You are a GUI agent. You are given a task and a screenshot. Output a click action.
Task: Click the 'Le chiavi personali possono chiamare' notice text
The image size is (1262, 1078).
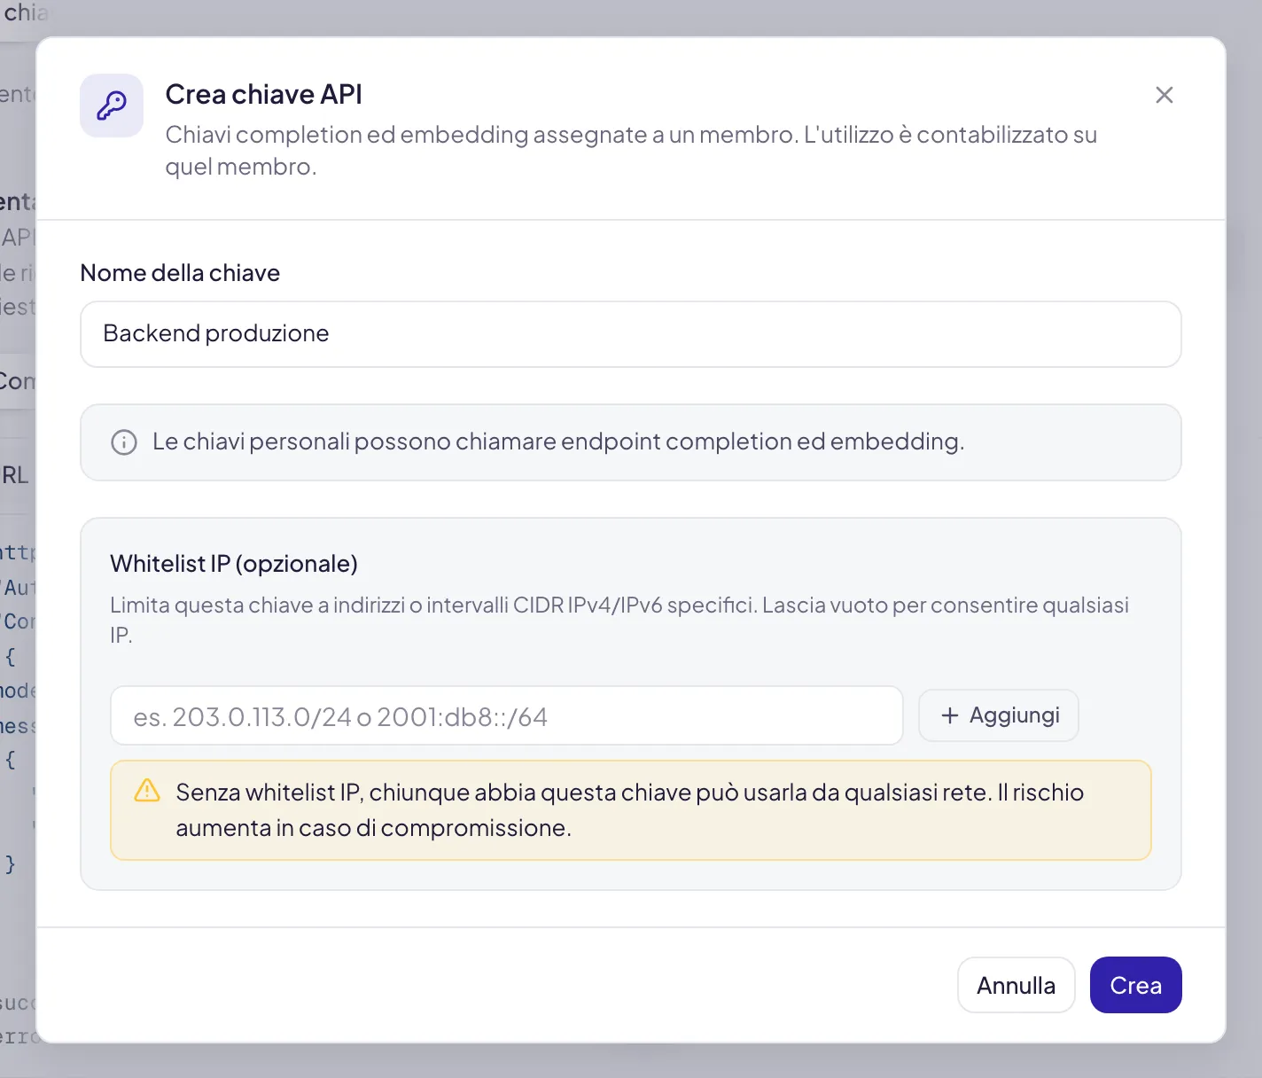558,441
